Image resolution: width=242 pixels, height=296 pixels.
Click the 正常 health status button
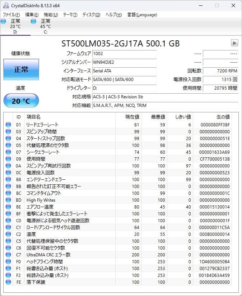pos(21,69)
